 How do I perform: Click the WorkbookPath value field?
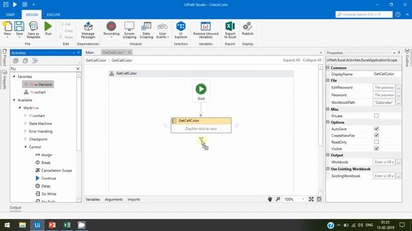(x=384, y=103)
